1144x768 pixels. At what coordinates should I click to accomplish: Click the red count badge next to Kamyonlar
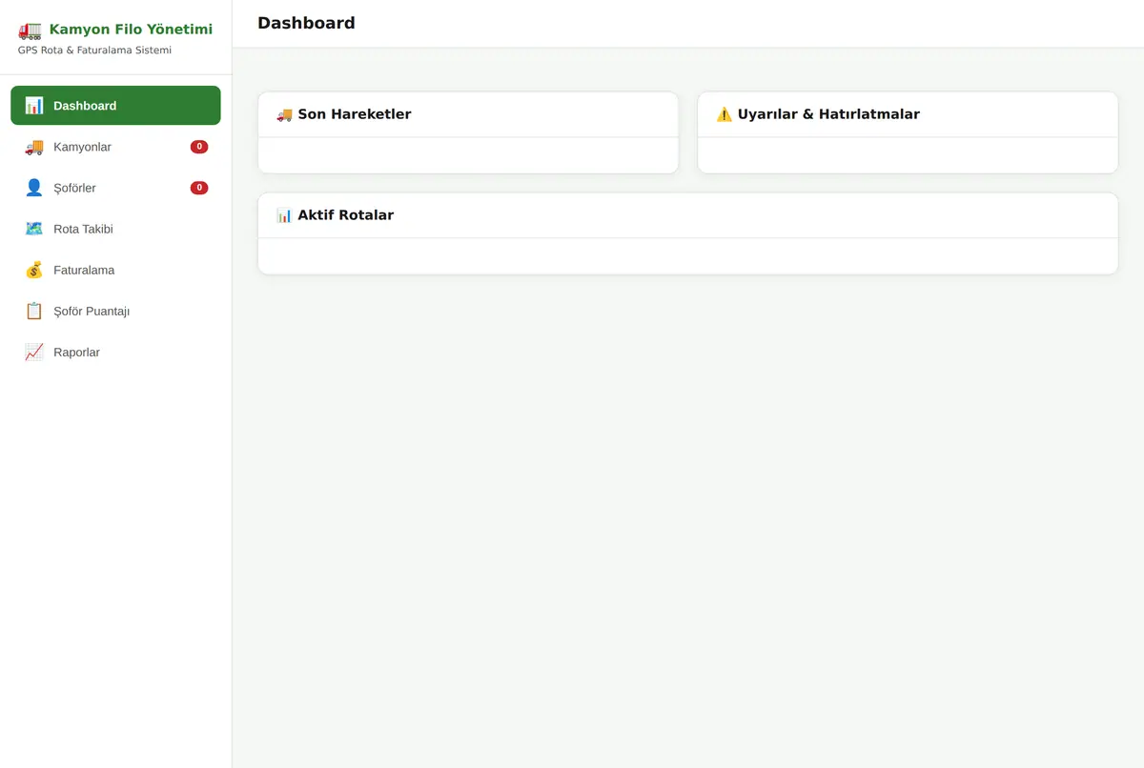tap(199, 147)
